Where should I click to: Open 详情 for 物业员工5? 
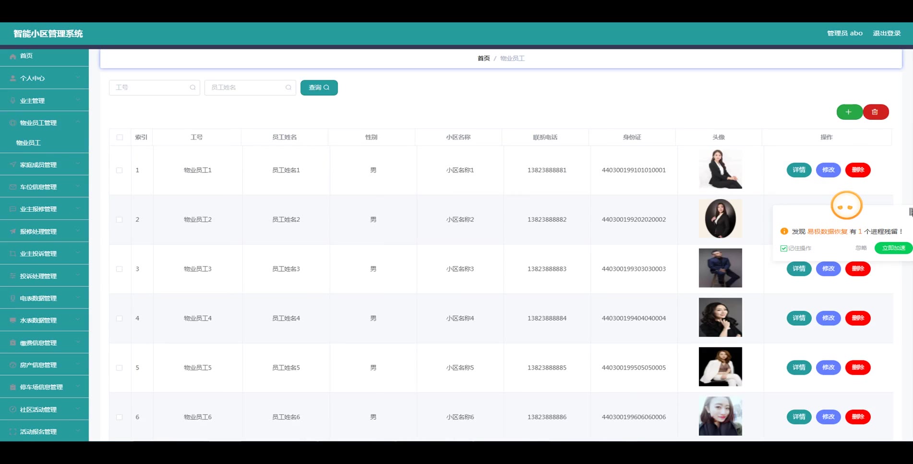point(799,367)
